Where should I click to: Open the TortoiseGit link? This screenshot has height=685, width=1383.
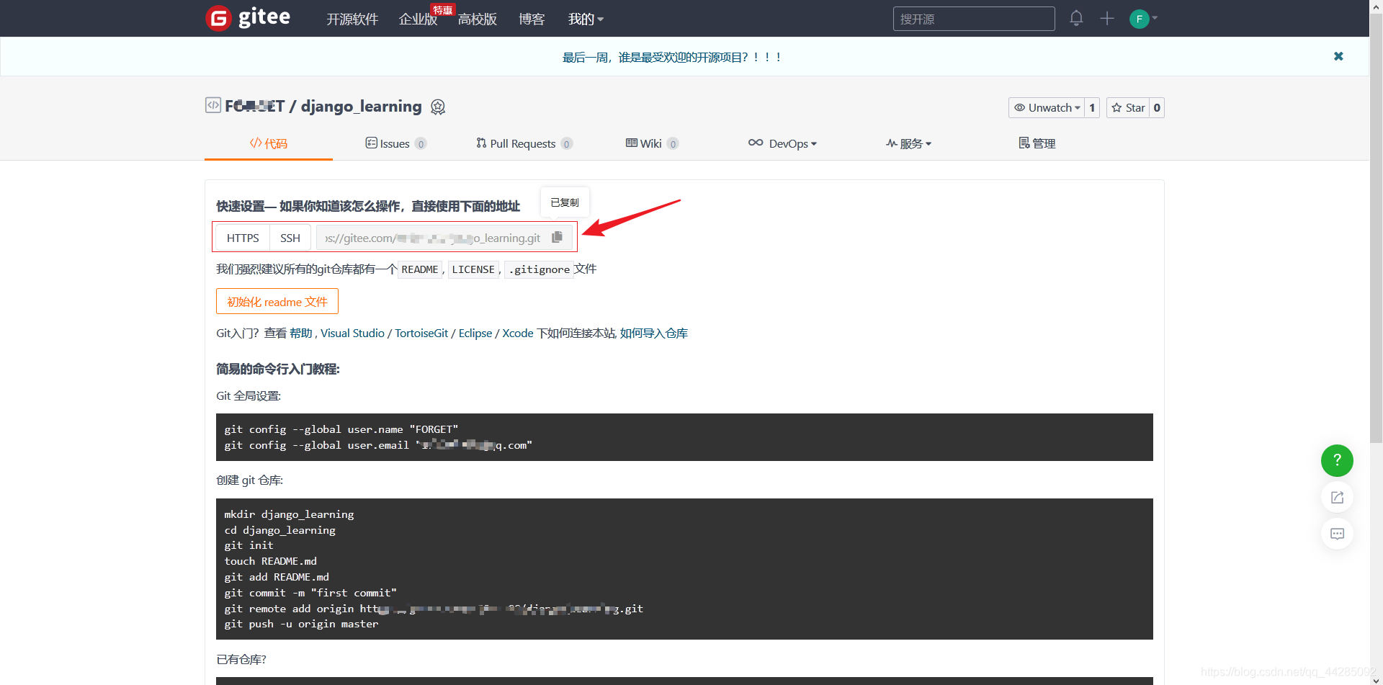tap(421, 333)
